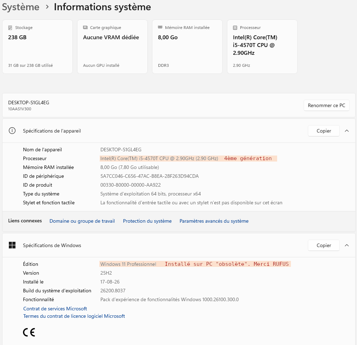
Task: Select ID de produit value 00330-80000-00000-AA922
Action: [x=130, y=185]
